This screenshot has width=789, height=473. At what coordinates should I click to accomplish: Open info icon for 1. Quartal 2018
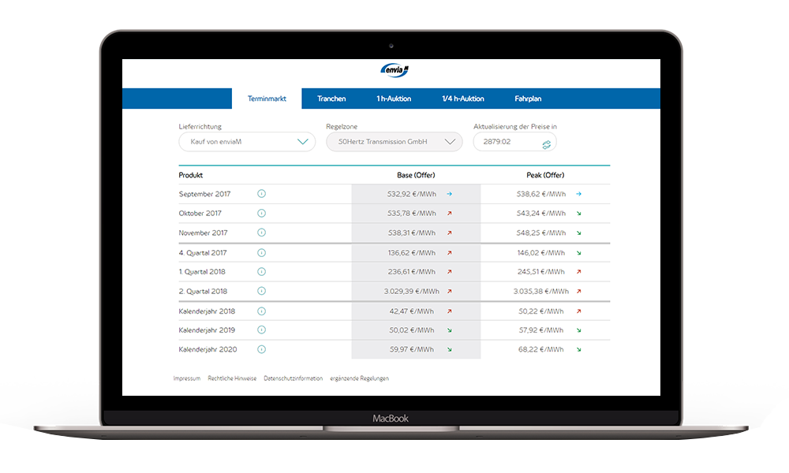coord(262,271)
